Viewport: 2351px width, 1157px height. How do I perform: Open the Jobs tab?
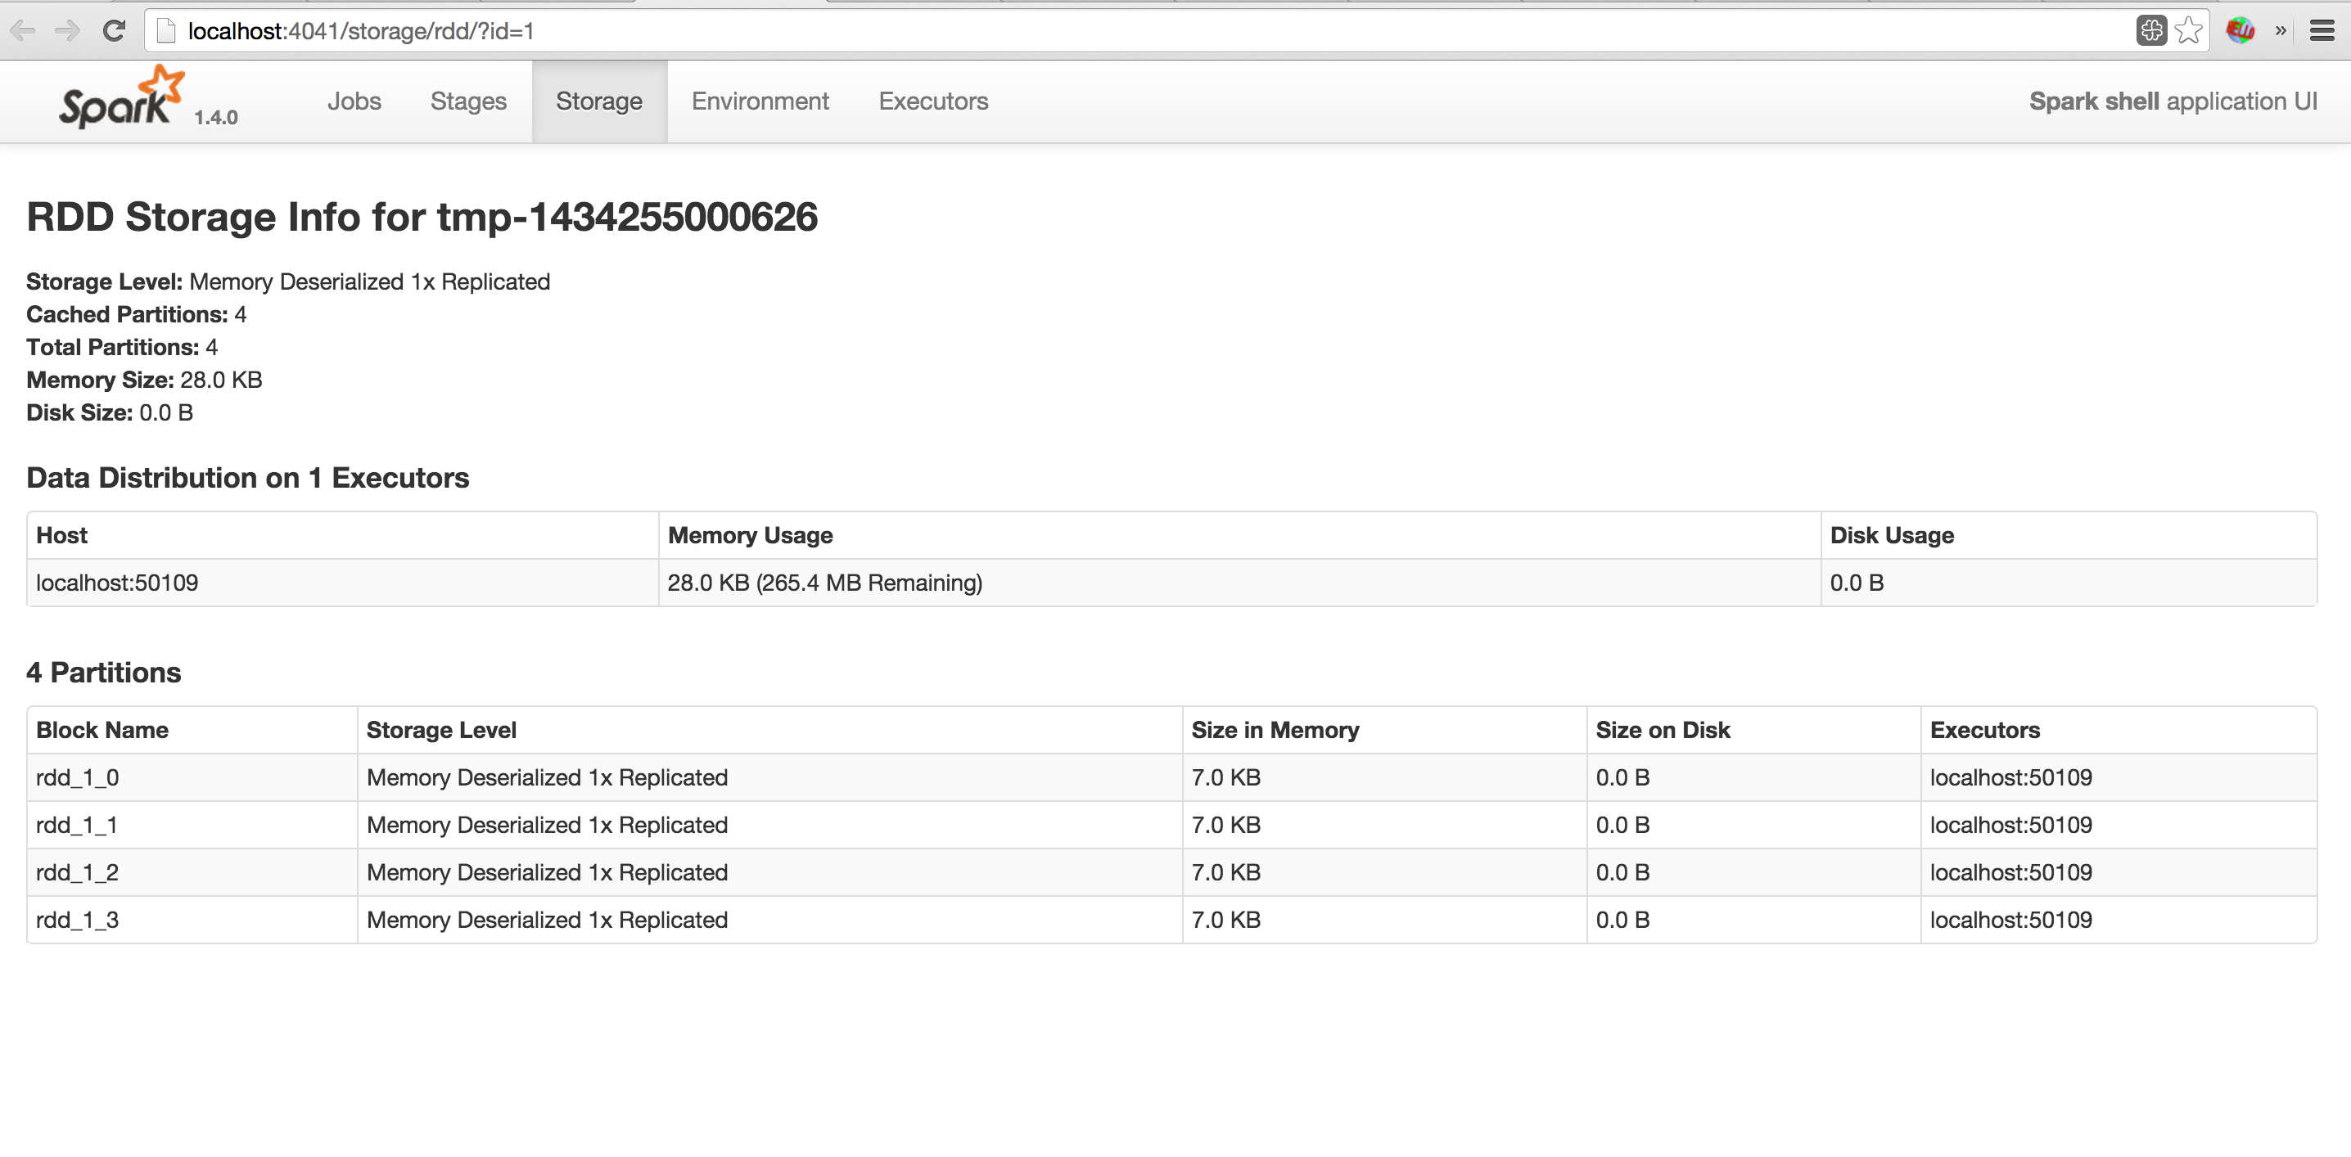pos(354,101)
